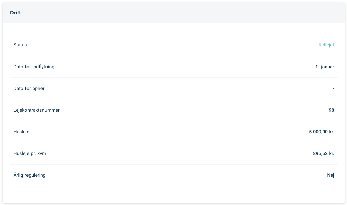This screenshot has height=205, width=347.
Task: Select the Husleje pr. kvm label
Action: (x=30, y=153)
